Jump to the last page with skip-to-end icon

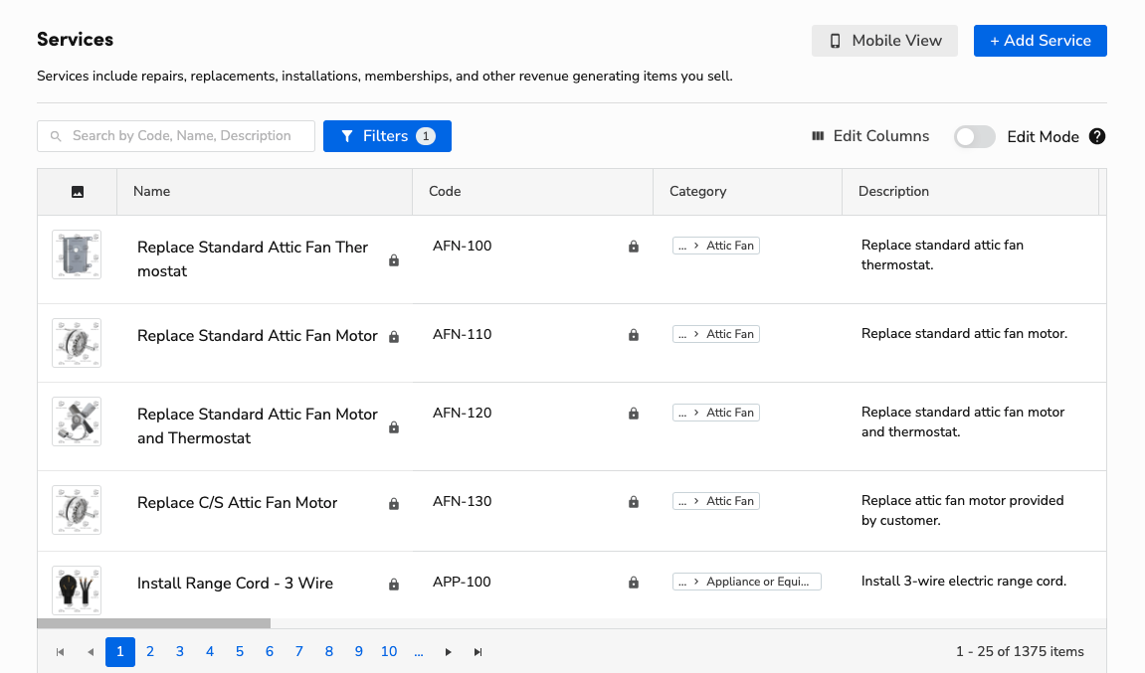[477, 651]
